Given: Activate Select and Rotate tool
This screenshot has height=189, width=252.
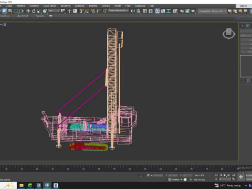Looking at the screenshot, I should tap(34, 11).
